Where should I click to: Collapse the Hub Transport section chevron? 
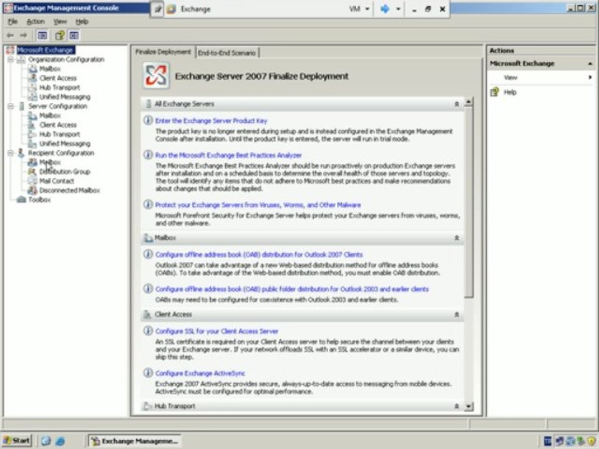457,406
